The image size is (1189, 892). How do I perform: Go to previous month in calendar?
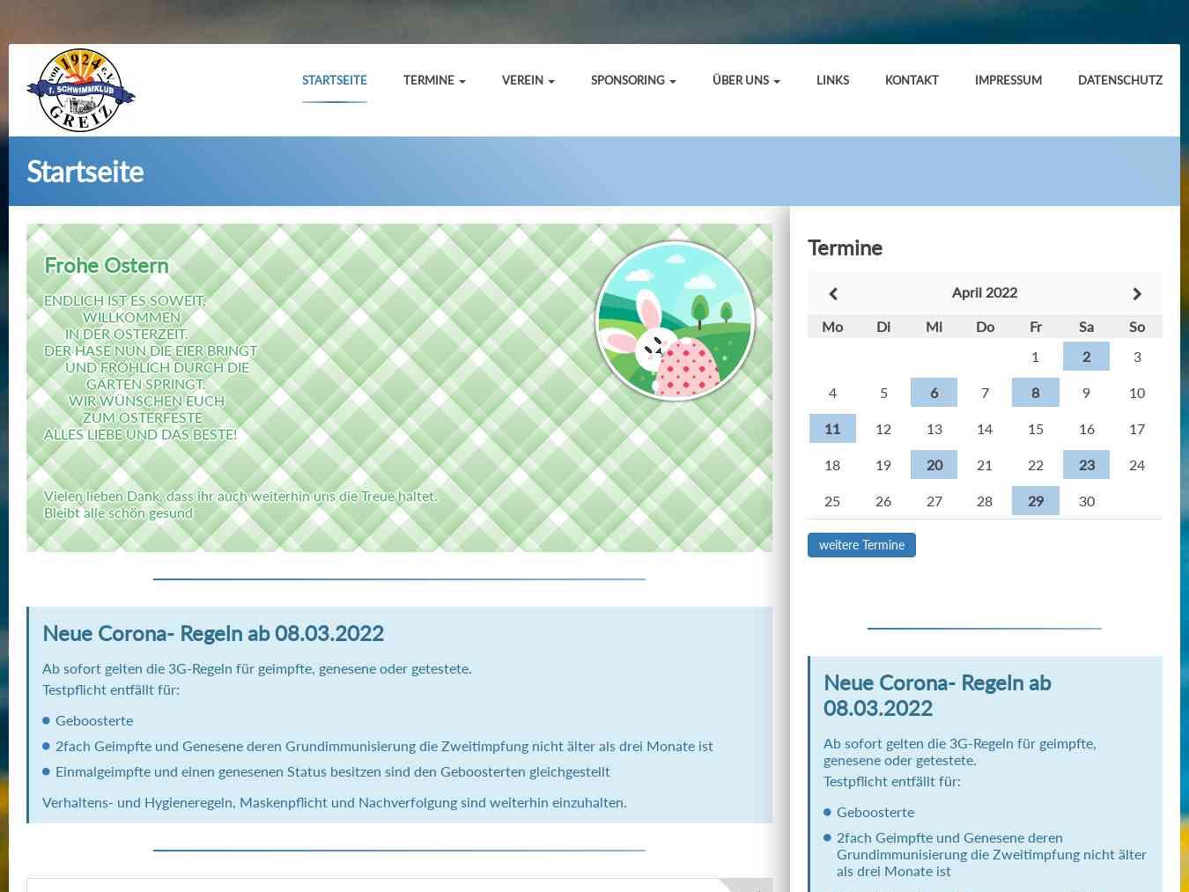coord(832,293)
